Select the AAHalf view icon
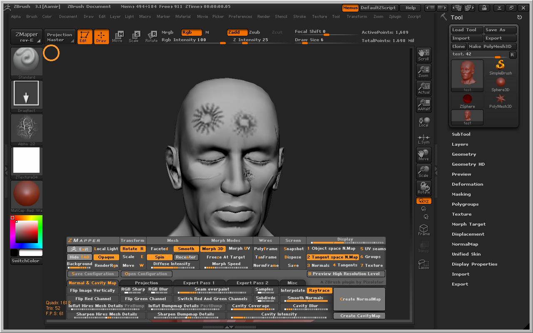Viewport: 533px width, 333px height. click(x=423, y=104)
